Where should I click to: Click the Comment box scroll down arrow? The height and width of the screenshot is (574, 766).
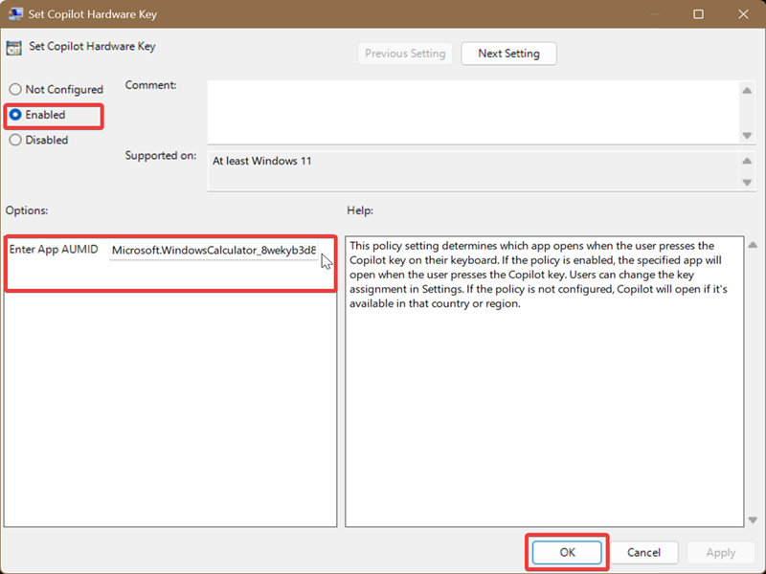coord(747,135)
